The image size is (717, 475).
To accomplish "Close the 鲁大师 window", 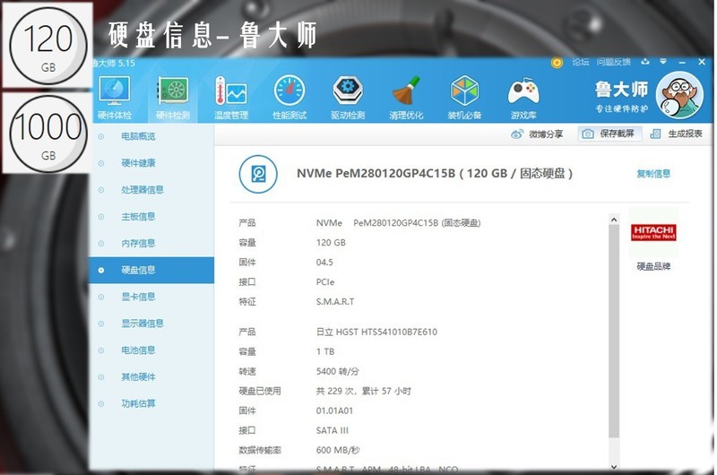I will coord(702,62).
